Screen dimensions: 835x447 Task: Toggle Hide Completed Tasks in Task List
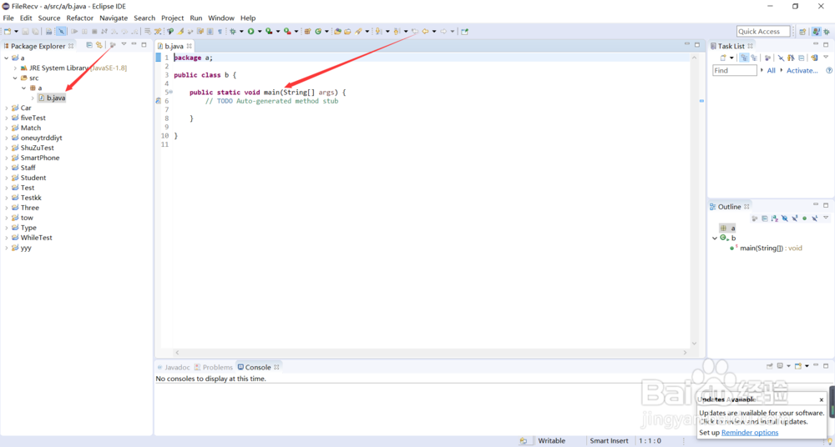[781, 58]
